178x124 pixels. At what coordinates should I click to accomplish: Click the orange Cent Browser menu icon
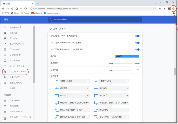(x=173, y=9)
